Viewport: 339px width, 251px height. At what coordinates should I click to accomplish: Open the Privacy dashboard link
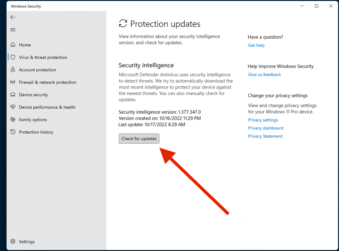266,128
